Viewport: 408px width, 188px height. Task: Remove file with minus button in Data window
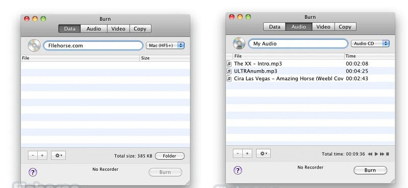click(x=33, y=155)
